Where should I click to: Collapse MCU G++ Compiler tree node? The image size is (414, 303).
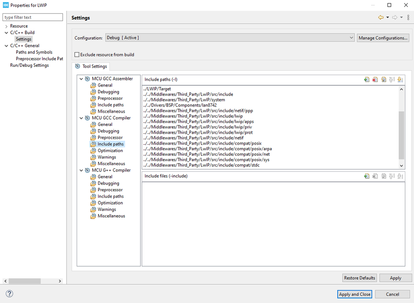[81, 170]
